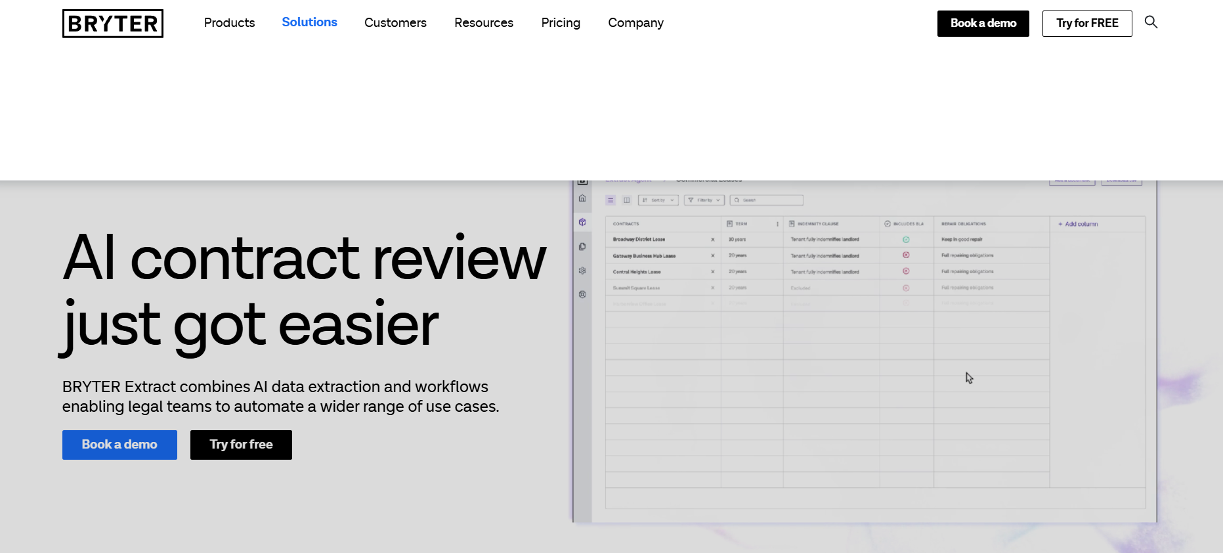Image resolution: width=1223 pixels, height=553 pixels.
Task: Click the Includes SLA column check icon
Action: point(888,224)
